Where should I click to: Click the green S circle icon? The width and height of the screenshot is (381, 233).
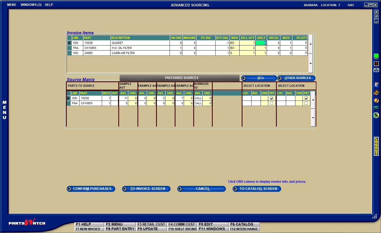coord(376,115)
